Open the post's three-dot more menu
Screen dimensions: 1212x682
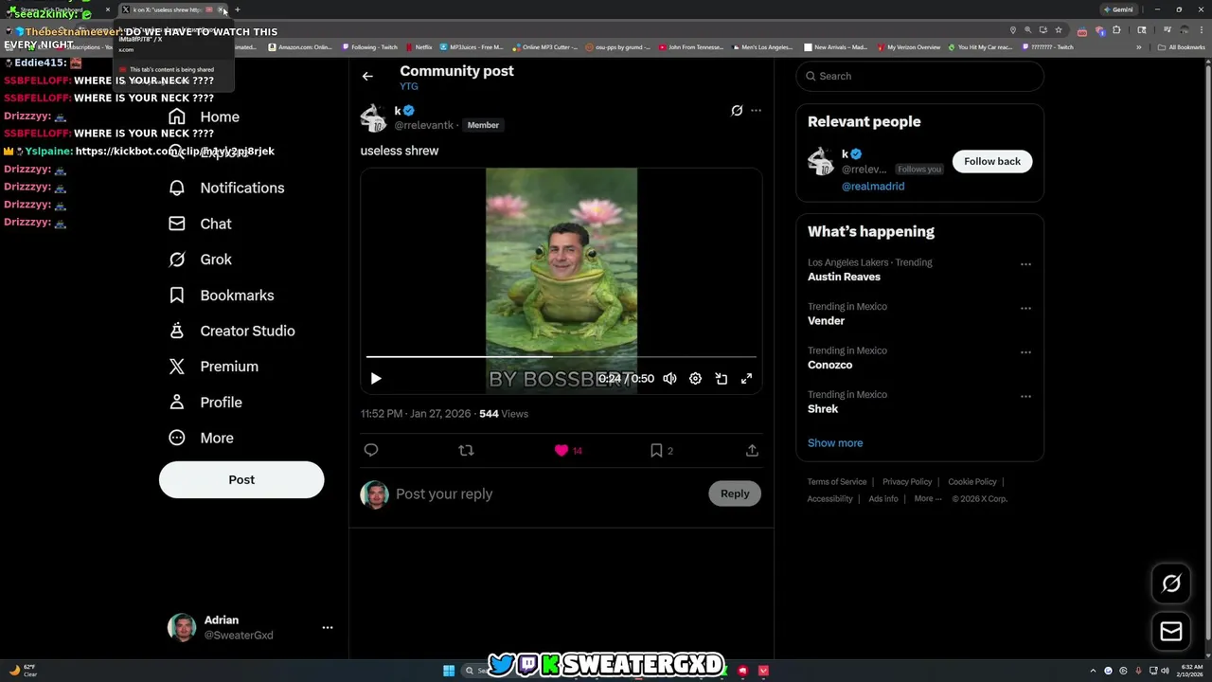(x=756, y=111)
